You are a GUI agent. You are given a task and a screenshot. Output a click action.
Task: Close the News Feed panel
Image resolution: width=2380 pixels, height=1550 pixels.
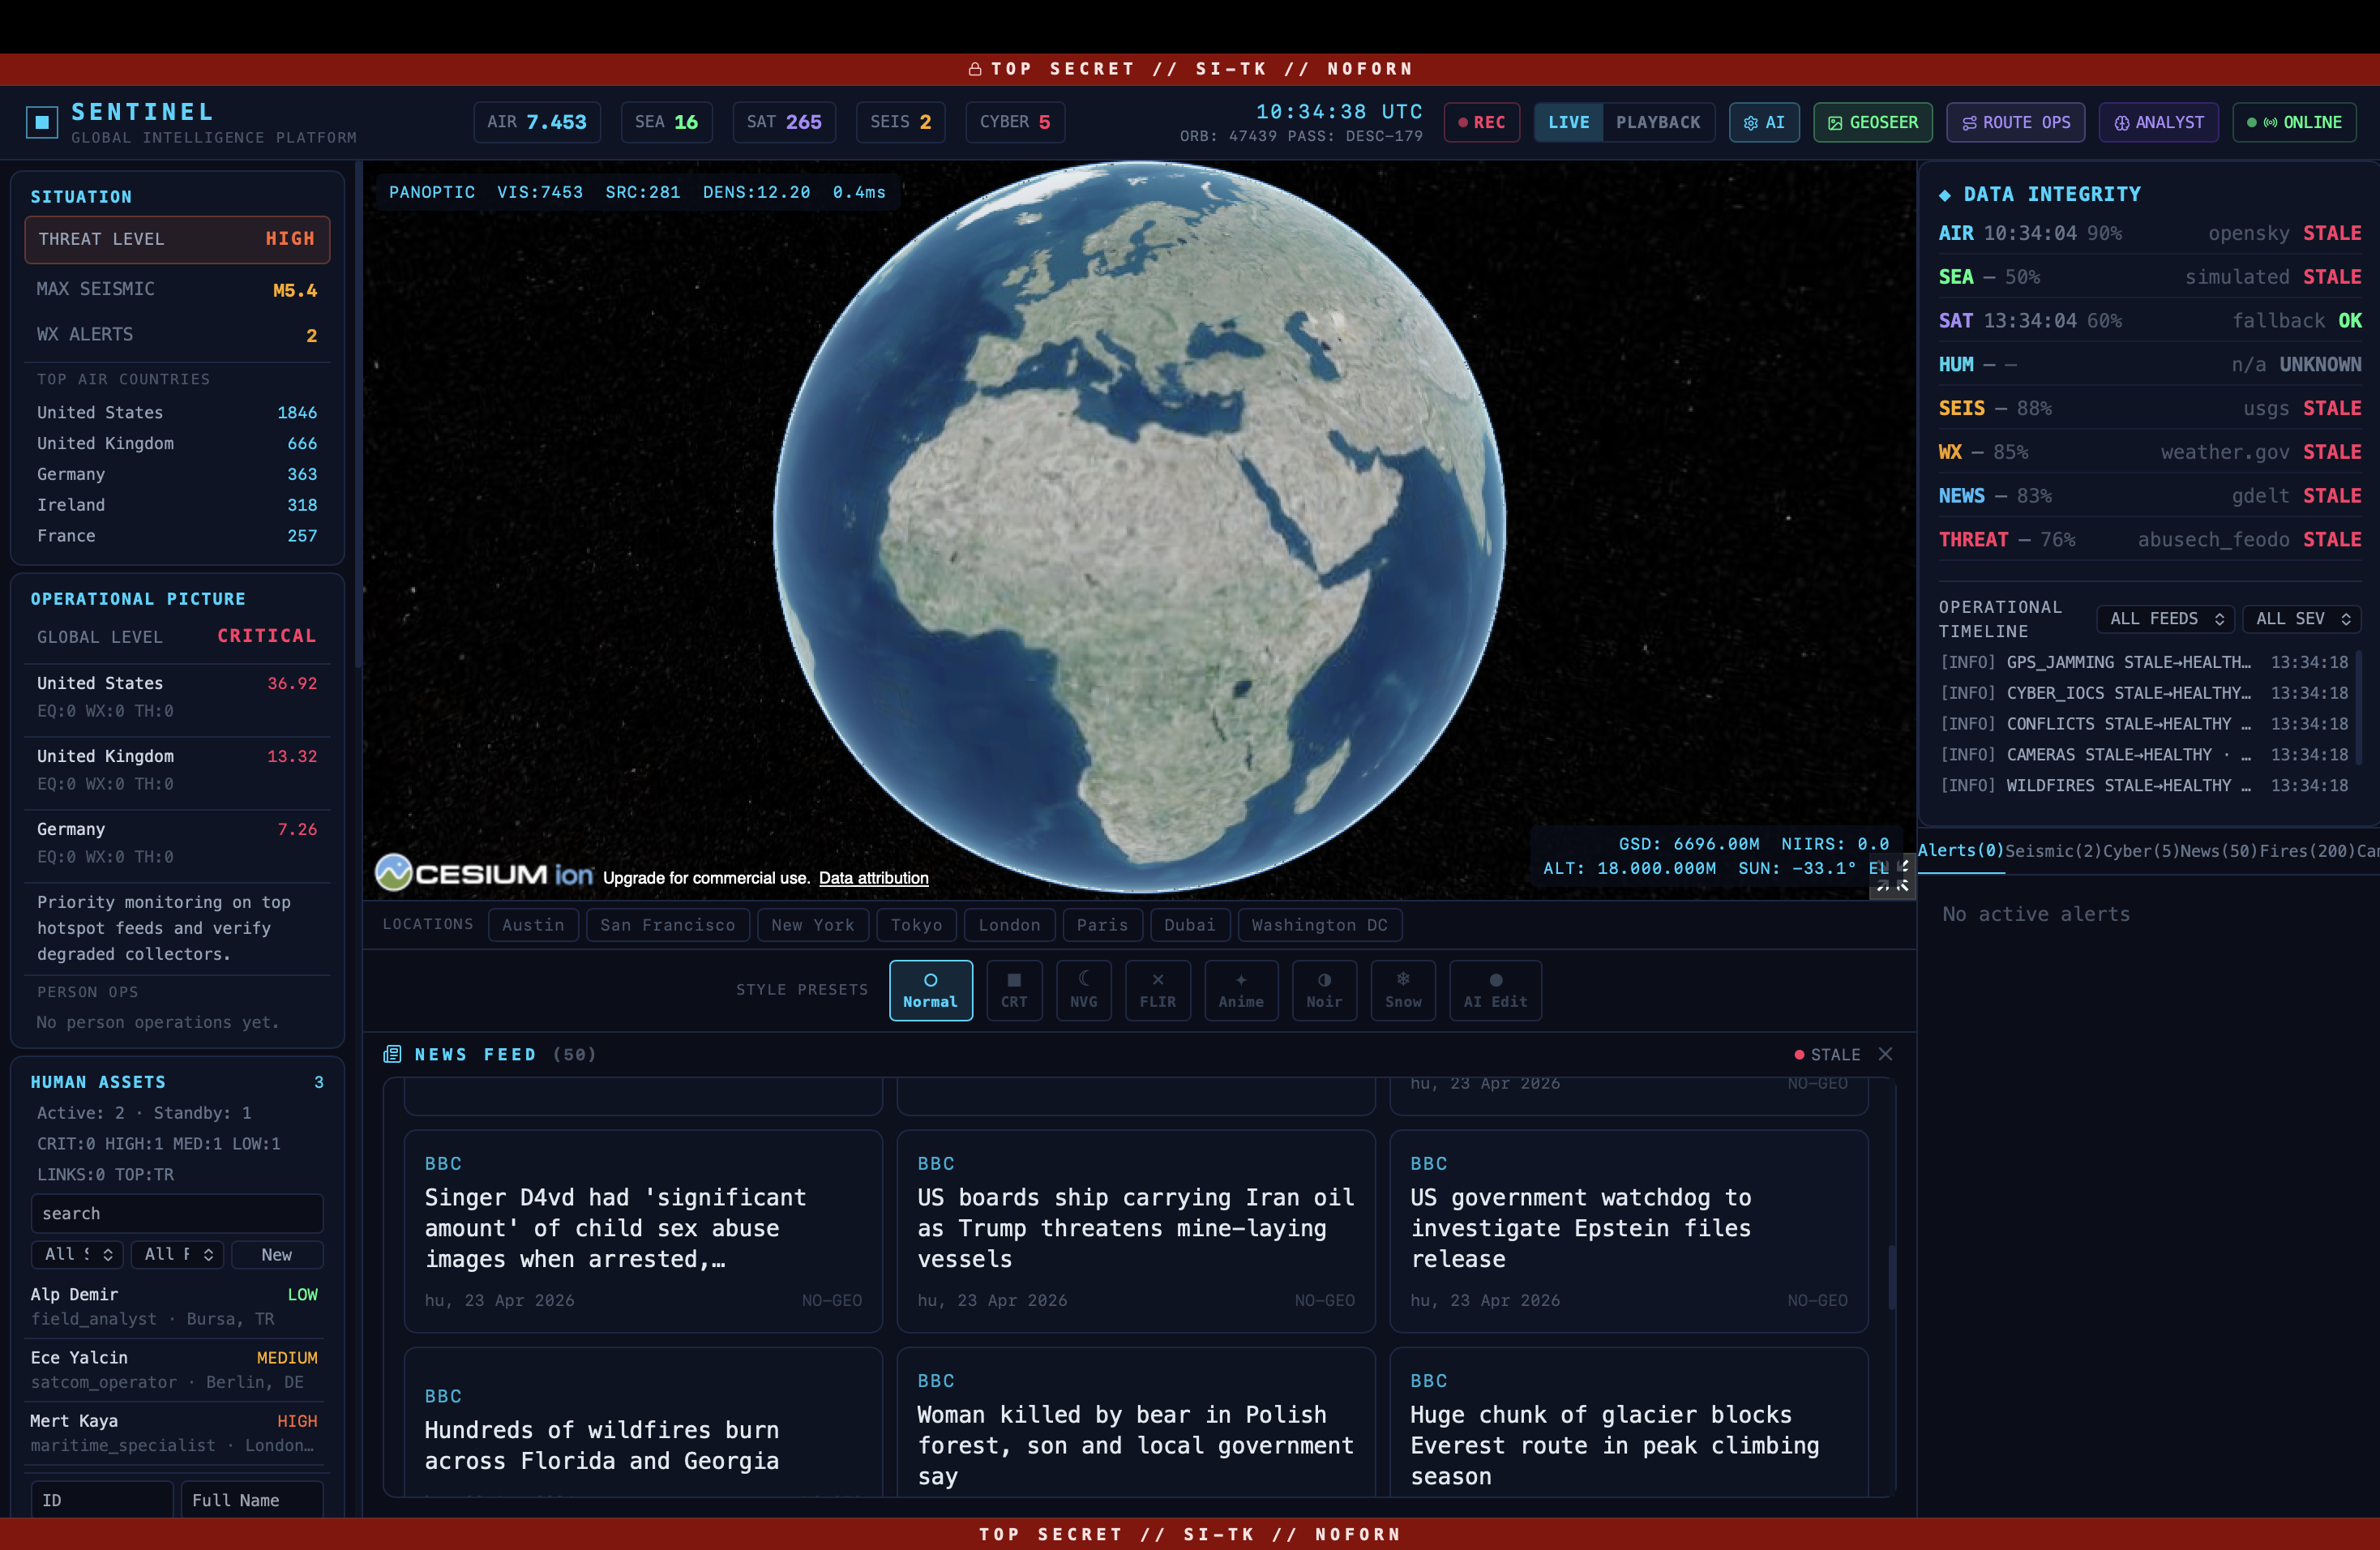1885,1054
